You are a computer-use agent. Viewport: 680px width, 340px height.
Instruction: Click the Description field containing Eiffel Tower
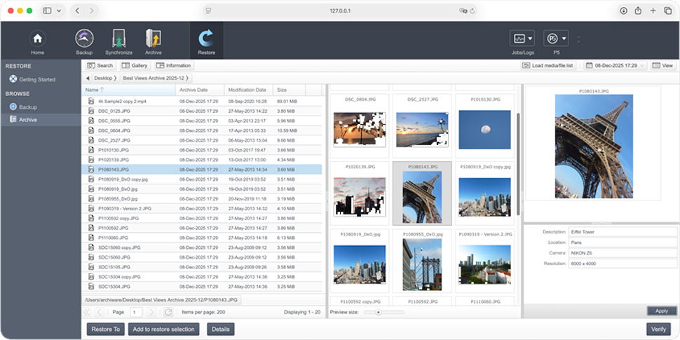(623, 232)
